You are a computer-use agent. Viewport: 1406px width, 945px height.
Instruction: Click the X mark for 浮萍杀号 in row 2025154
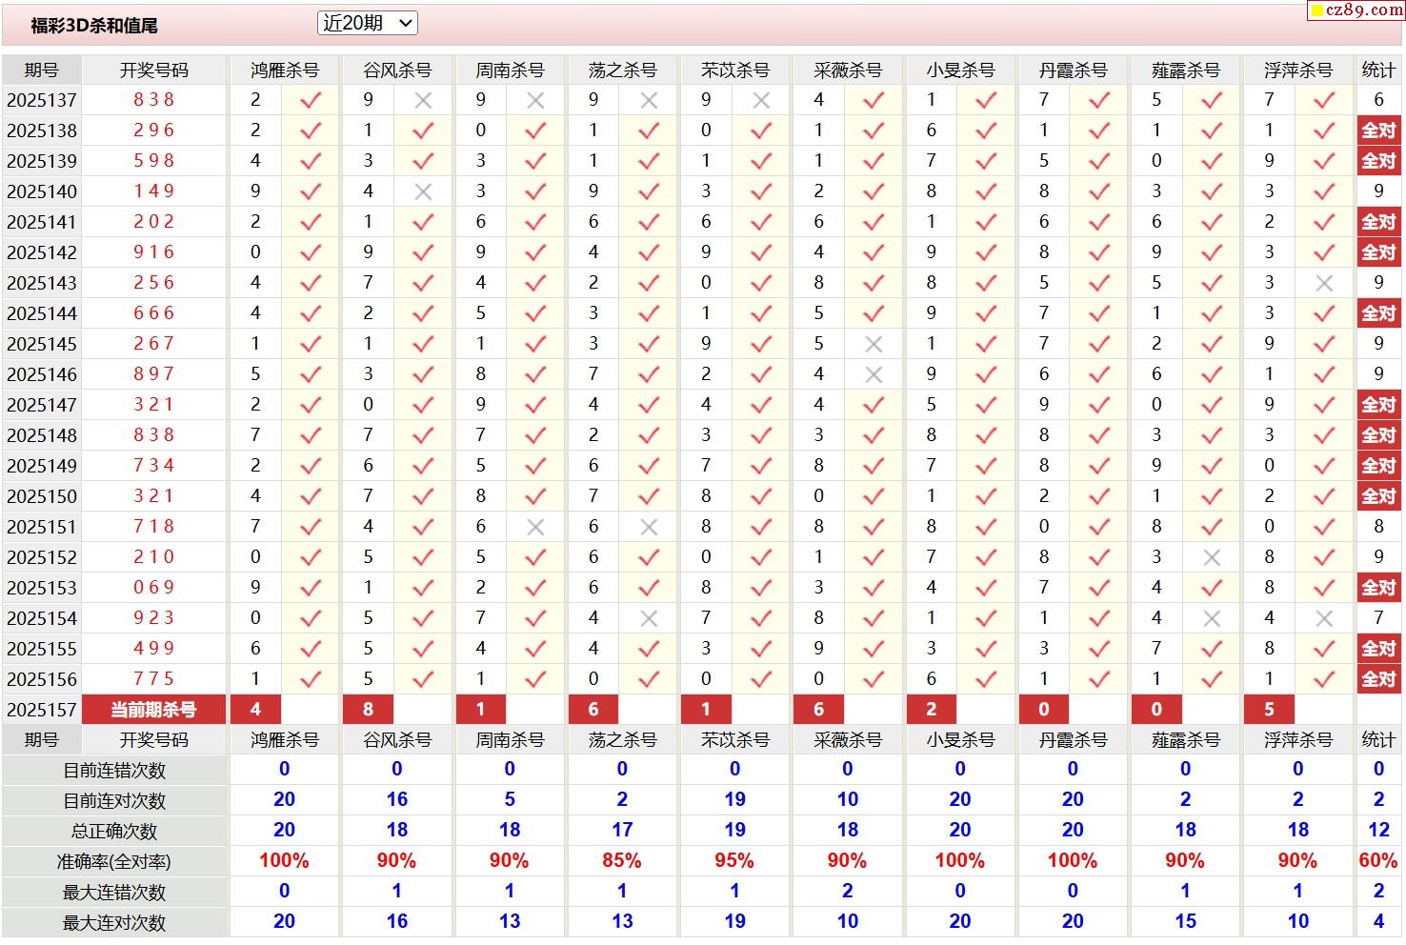[1324, 617]
